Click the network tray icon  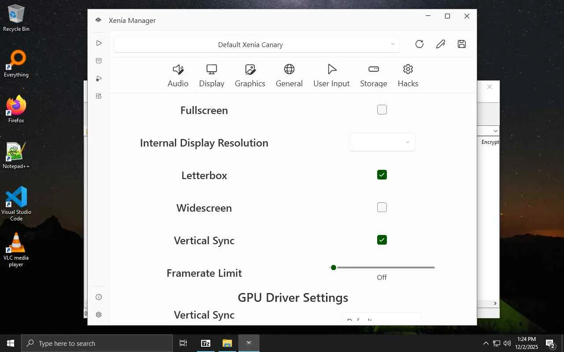click(x=497, y=343)
